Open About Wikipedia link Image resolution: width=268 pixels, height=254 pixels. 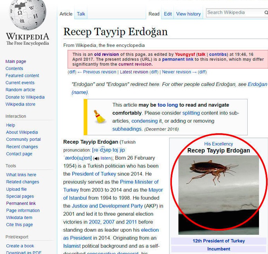tap(22, 132)
